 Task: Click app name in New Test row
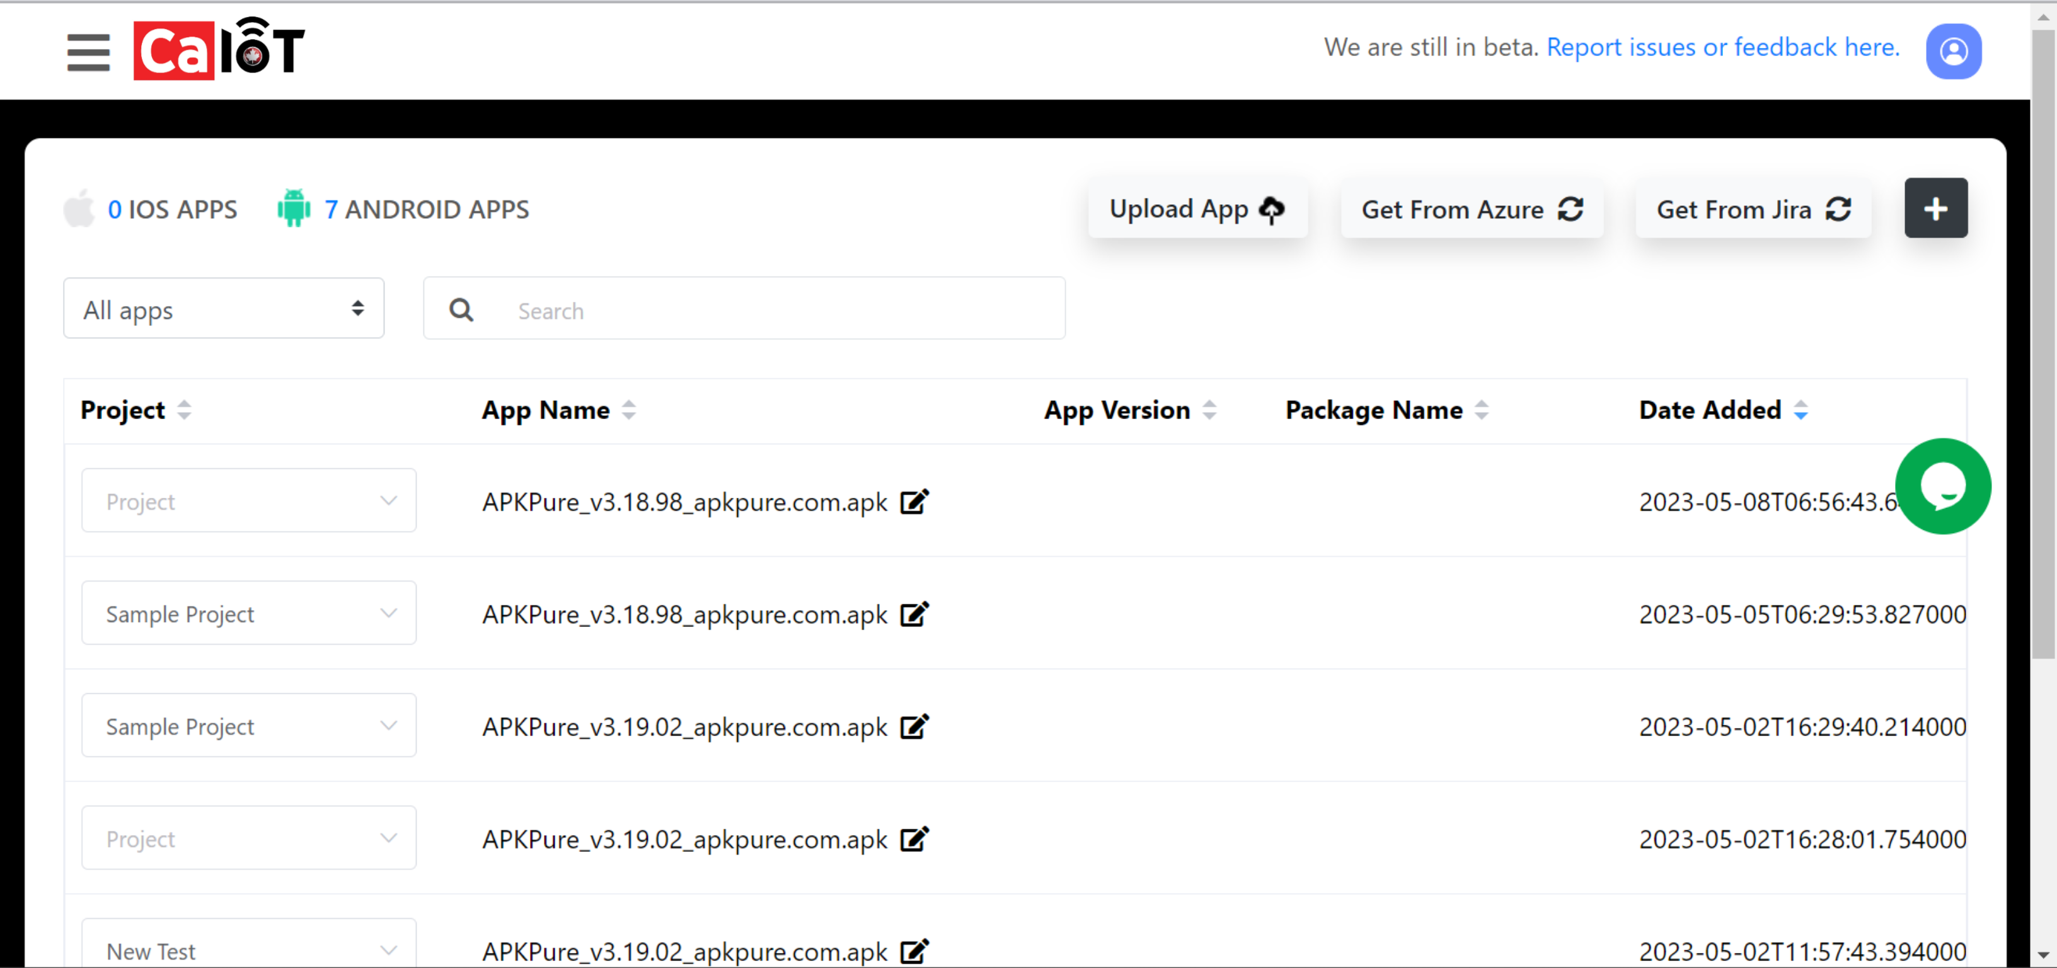[x=684, y=952]
